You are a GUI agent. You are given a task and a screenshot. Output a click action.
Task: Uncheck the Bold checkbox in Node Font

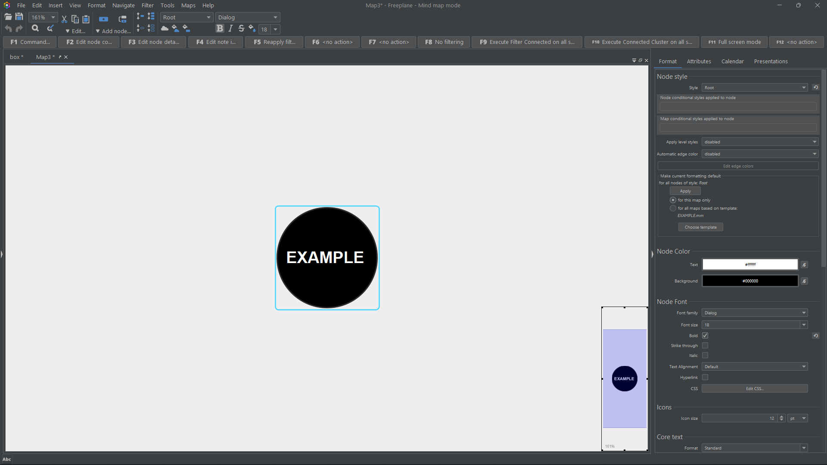[705, 335]
